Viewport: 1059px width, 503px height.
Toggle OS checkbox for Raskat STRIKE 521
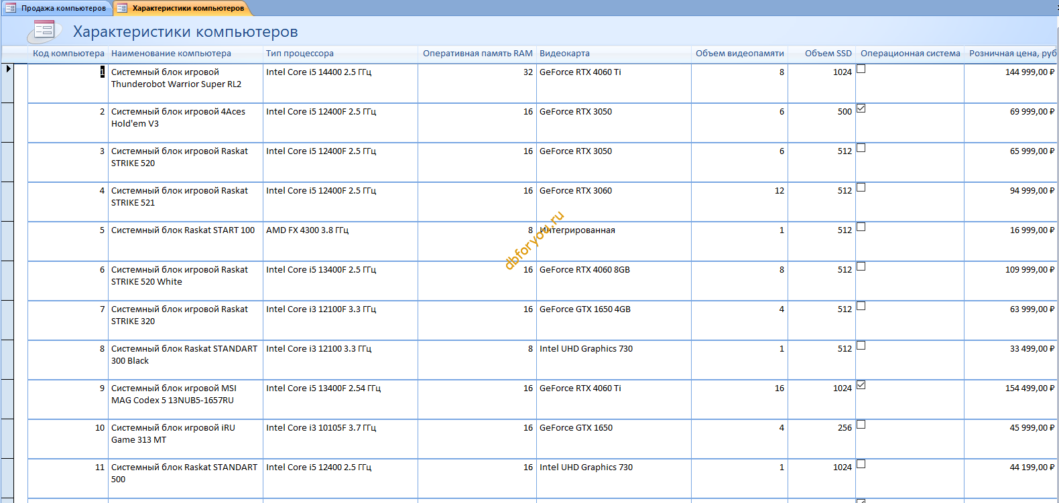tap(861, 187)
